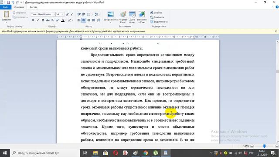This screenshot has width=279, height=157.
Task: Switch to the Вигляд ribbon tab
Action: (34, 7)
